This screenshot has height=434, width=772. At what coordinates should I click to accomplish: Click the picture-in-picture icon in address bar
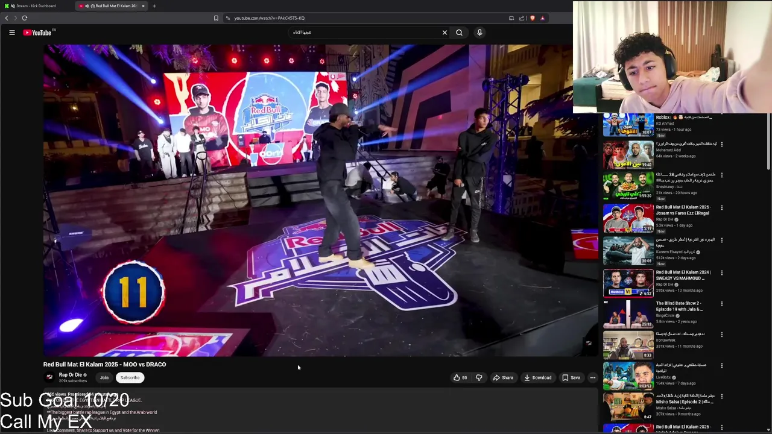[511, 18]
